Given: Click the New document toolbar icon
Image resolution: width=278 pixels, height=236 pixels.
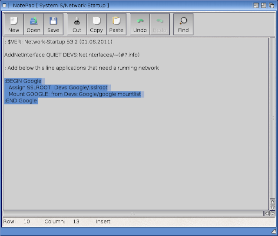Looking at the screenshot, I should point(14,24).
